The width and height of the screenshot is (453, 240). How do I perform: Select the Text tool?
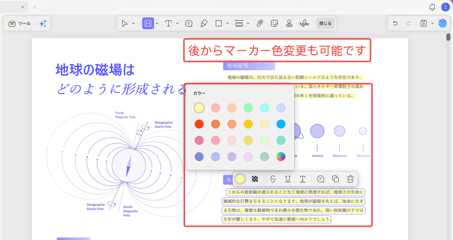[169, 23]
